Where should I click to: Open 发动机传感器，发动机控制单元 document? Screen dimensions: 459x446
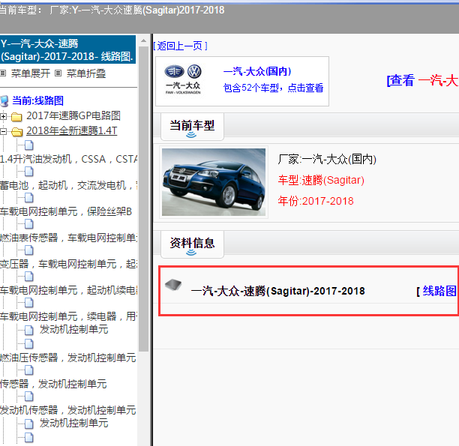[x=68, y=410]
